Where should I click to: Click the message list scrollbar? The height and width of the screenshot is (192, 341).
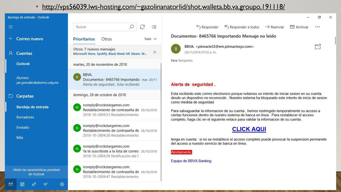point(161,122)
